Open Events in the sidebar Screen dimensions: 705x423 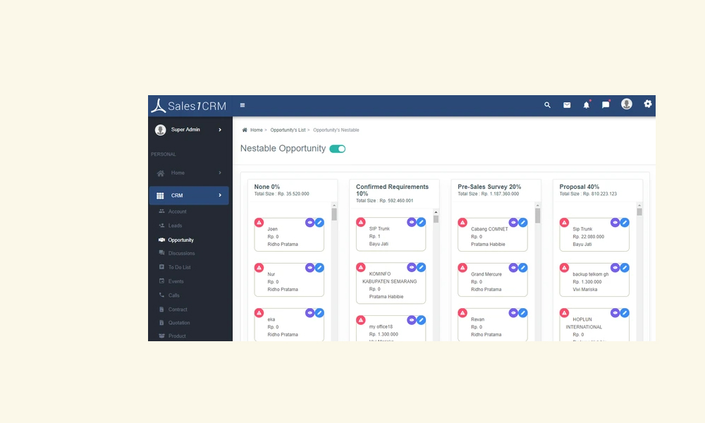click(176, 281)
